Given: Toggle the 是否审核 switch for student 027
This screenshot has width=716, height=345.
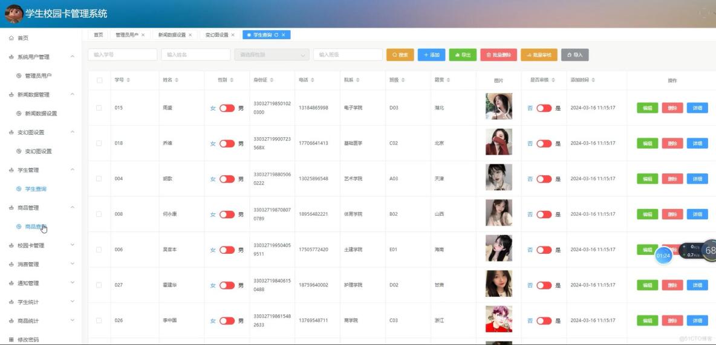Looking at the screenshot, I should [x=544, y=285].
